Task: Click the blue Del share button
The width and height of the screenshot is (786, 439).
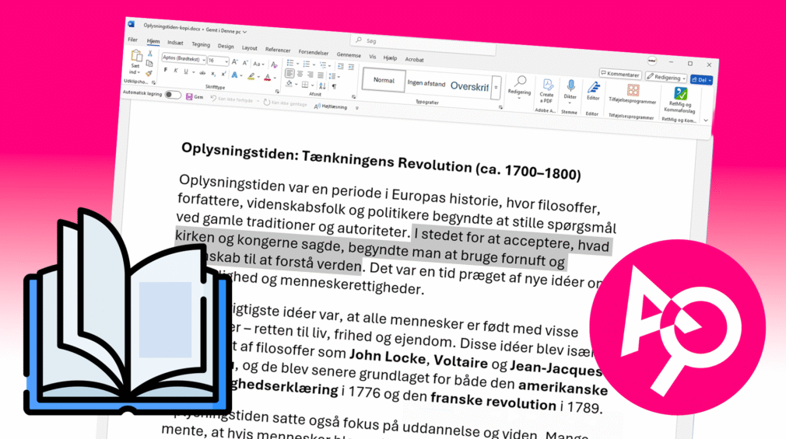Action: pos(701,79)
